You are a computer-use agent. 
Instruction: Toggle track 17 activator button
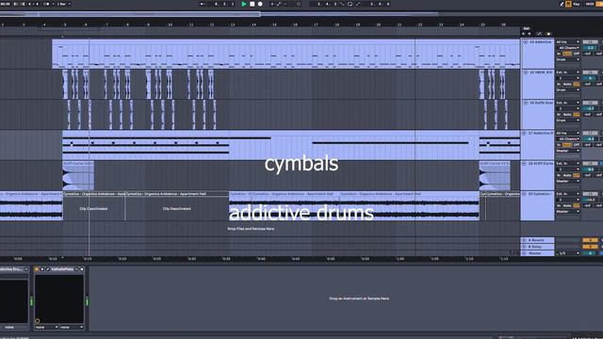591,133
